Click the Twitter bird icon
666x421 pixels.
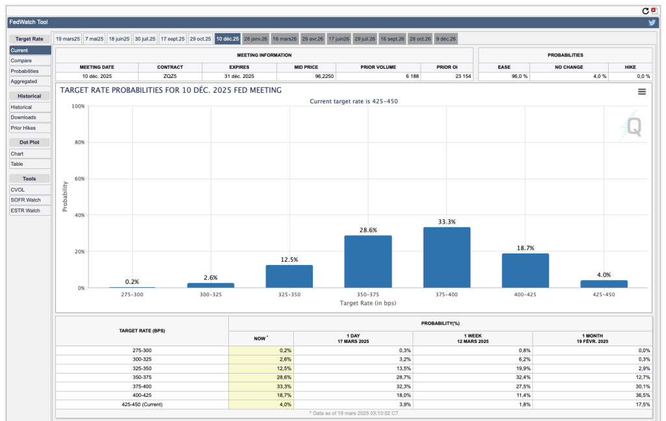pos(652,23)
